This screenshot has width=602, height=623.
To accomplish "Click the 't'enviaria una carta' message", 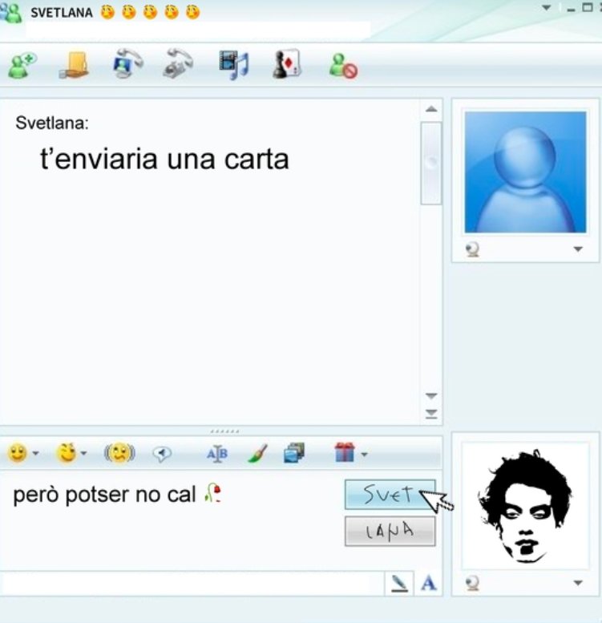I will tap(164, 160).
